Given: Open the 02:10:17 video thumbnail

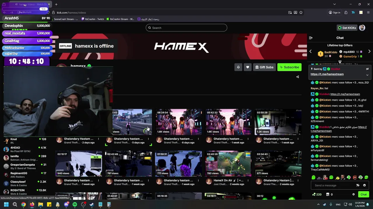Looking at the screenshot, I should point(79,164).
